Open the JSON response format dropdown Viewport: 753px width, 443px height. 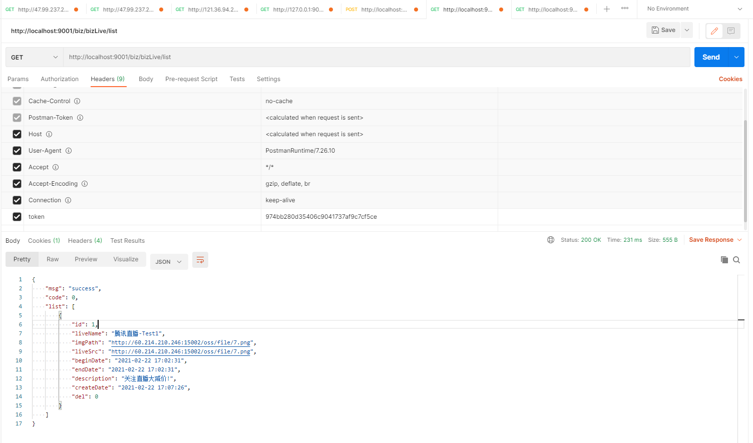coord(169,261)
